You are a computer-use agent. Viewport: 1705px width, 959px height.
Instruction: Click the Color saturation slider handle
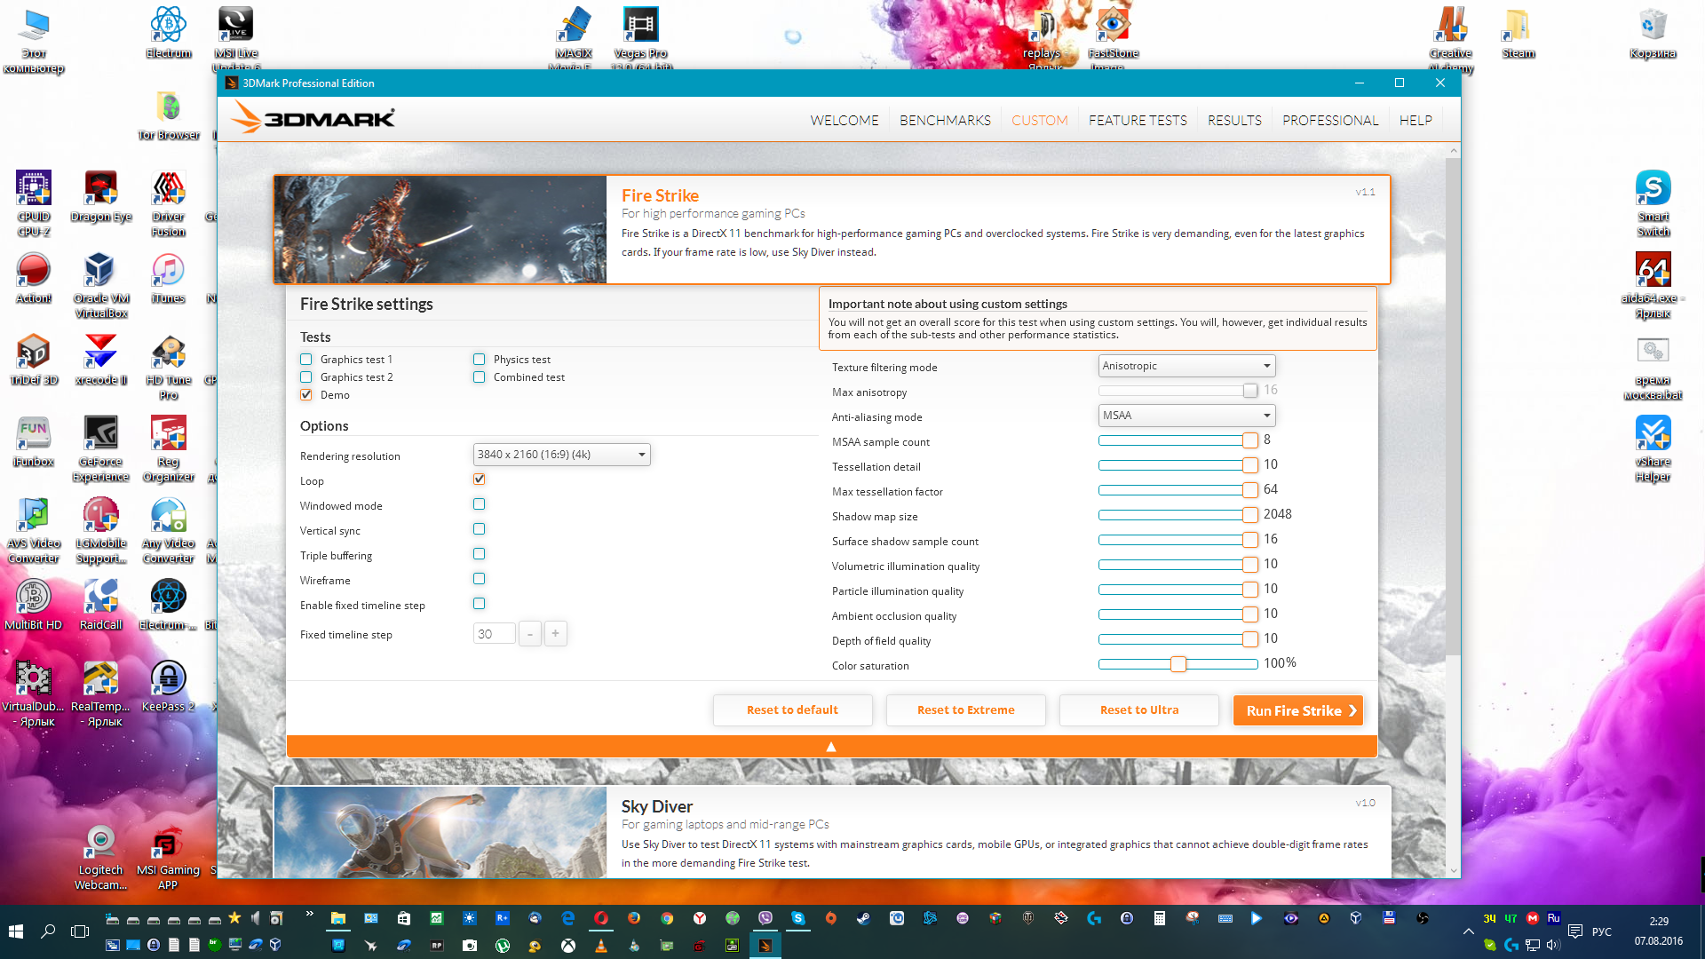click(1178, 664)
